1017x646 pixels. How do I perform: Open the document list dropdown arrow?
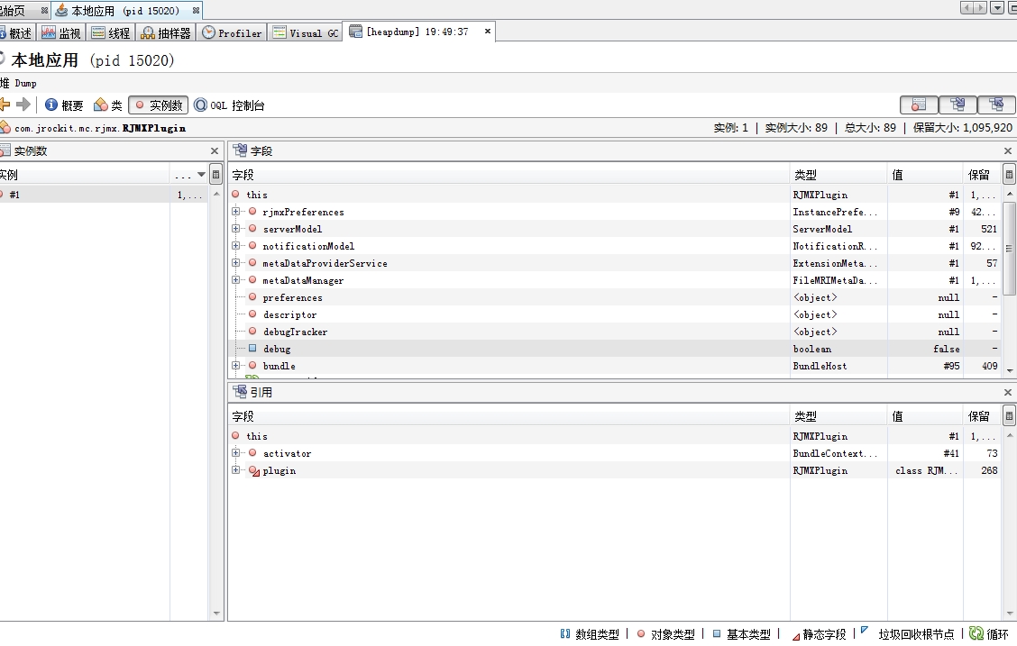click(x=997, y=8)
